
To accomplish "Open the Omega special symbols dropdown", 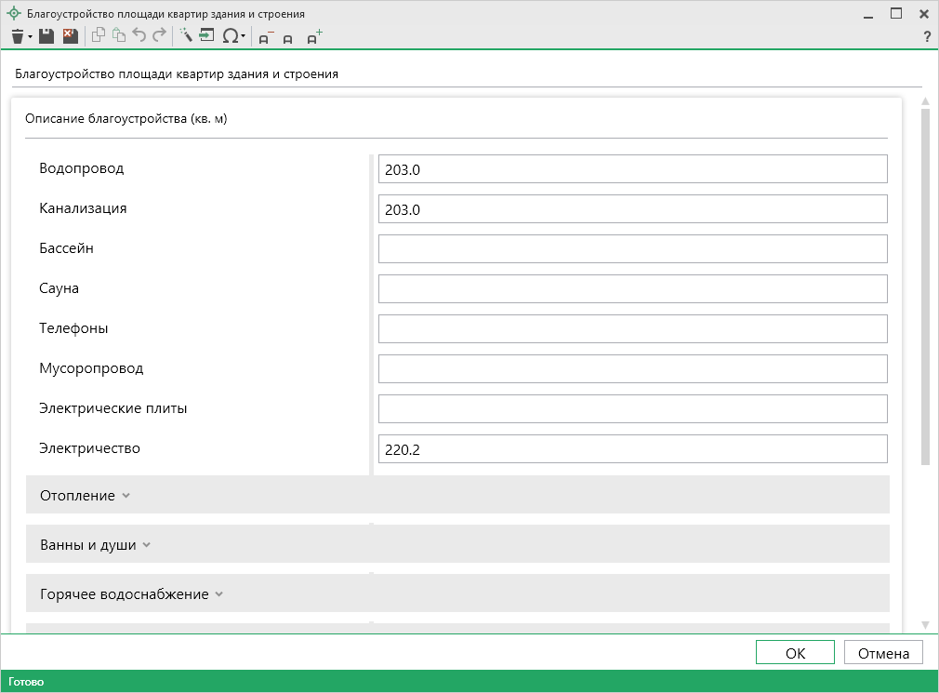I will click(x=233, y=36).
